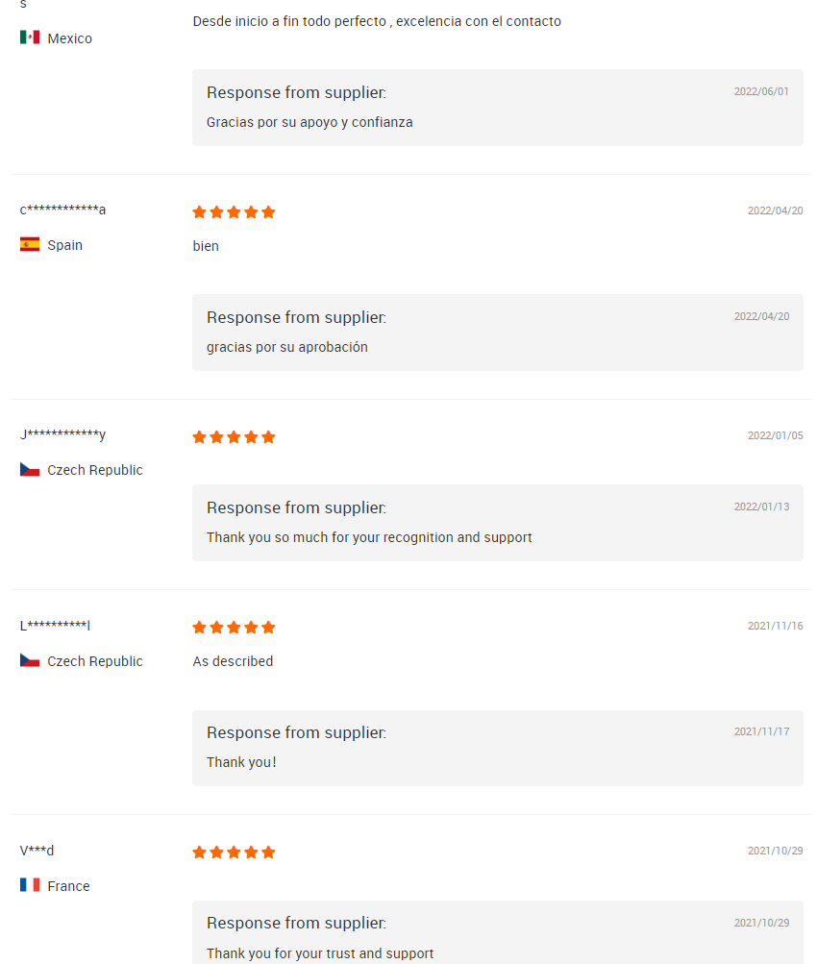Image resolution: width=817 pixels, height=964 pixels.
Task: Click star rating on 2022/04/20 review
Action: (234, 212)
